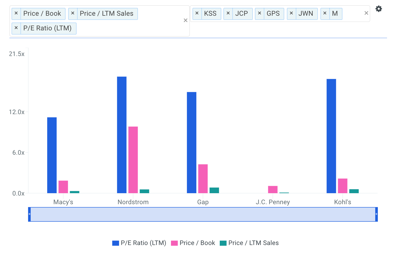Remove the M ticker tag
397x256 pixels.
click(x=325, y=14)
